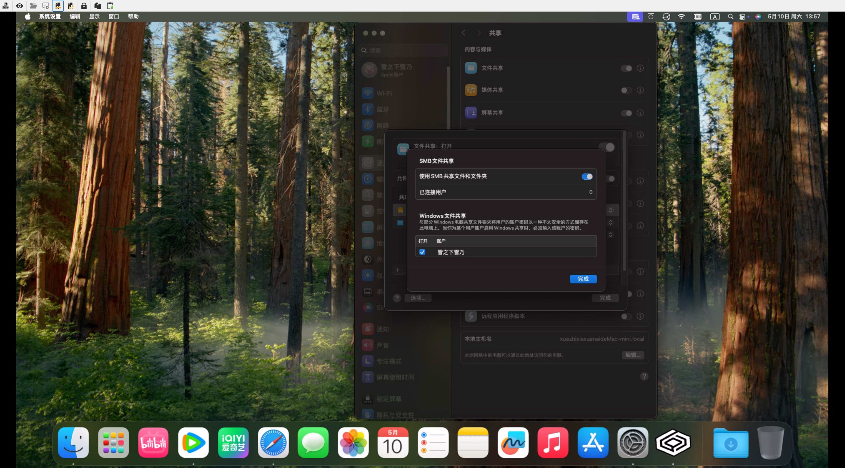This screenshot has height=468, width=845.
Task: Select 通知 in the settings sidebar
Action: (404, 329)
